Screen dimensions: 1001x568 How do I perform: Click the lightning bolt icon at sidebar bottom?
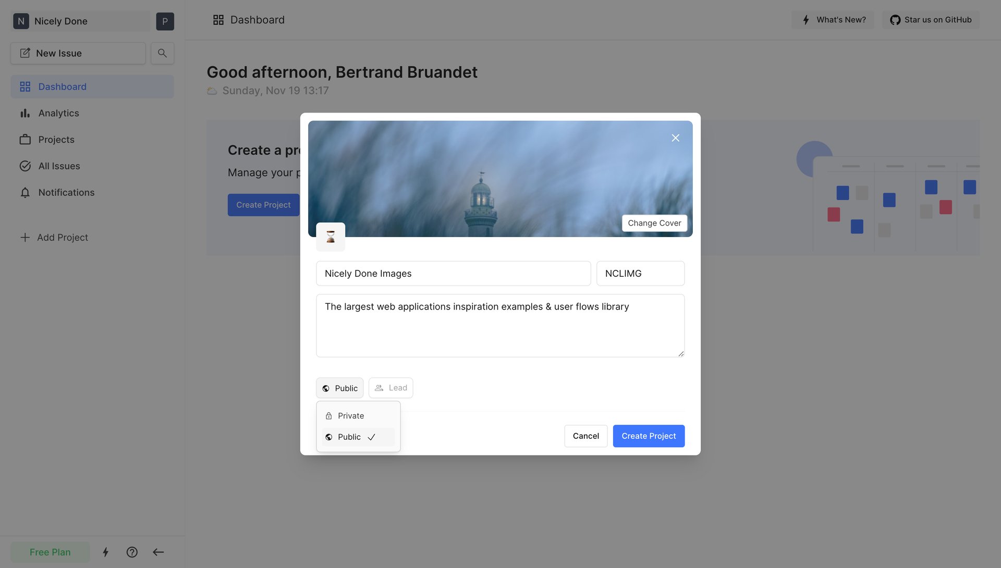(105, 552)
